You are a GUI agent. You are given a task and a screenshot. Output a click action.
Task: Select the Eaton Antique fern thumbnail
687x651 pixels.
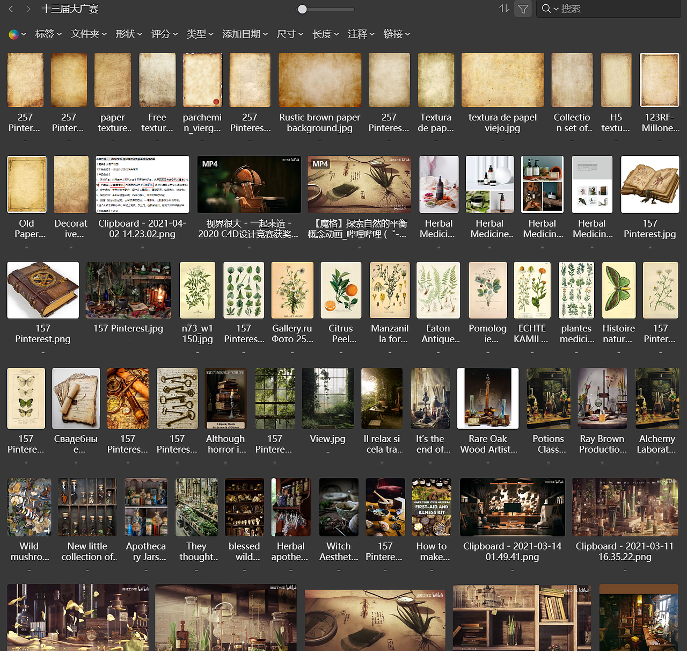tap(438, 290)
